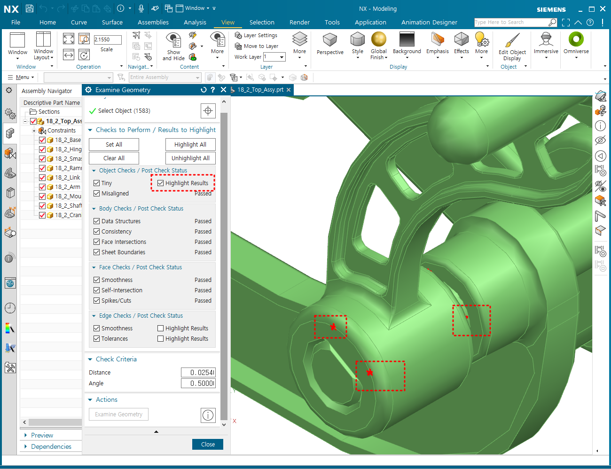Collapse Checks to Perform section
Screen dimensions: 611x469
click(90, 130)
